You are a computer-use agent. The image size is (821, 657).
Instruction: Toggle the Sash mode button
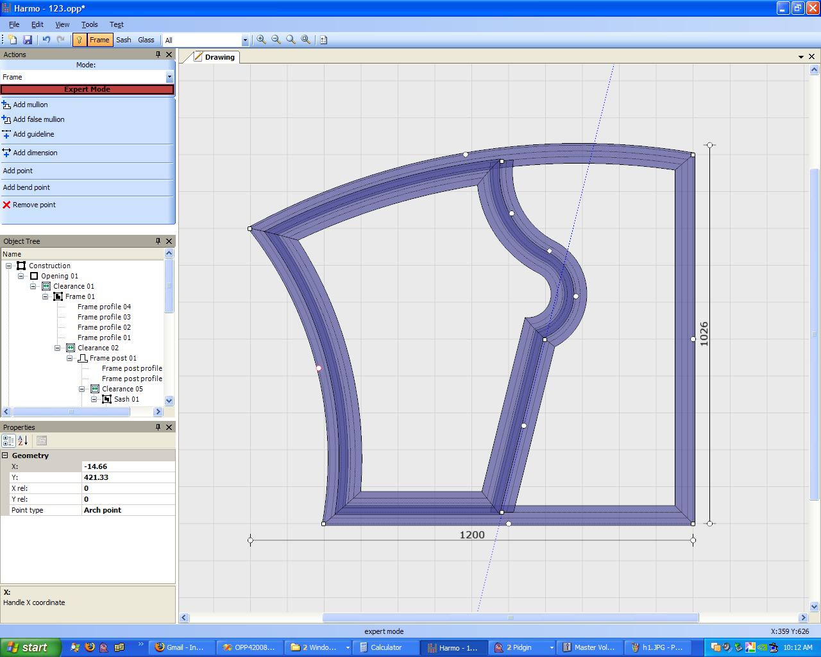[123, 40]
